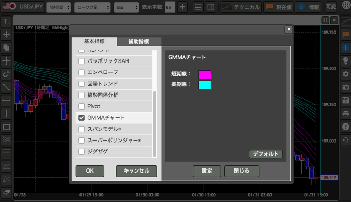Open help question mark icon

tap(346, 127)
